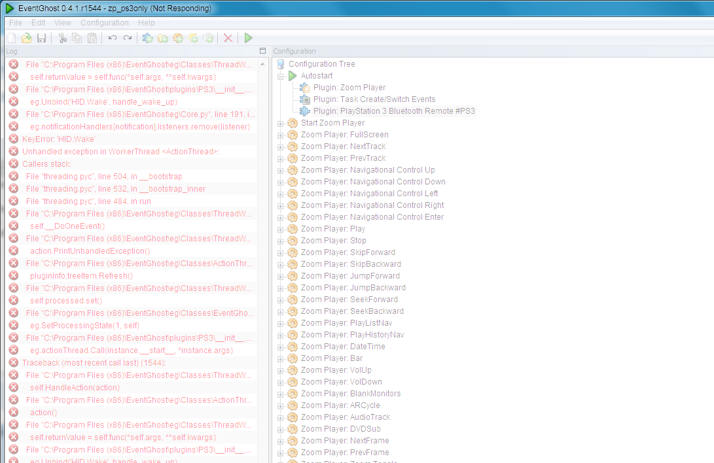Click the red X disable item icon
Screen dimensions: 714x463
228,38
